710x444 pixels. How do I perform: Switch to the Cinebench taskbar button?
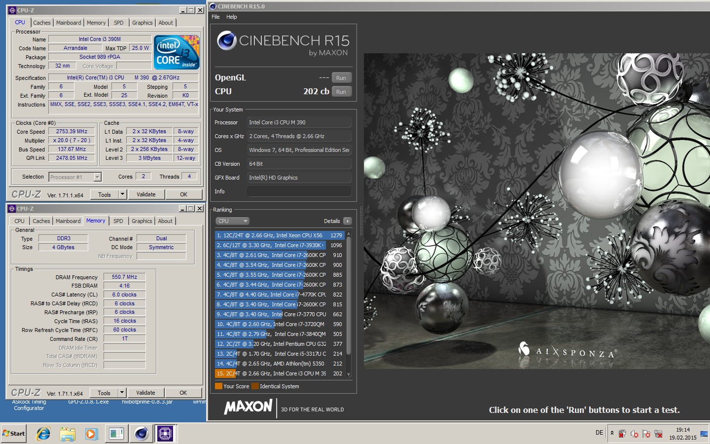click(x=142, y=434)
